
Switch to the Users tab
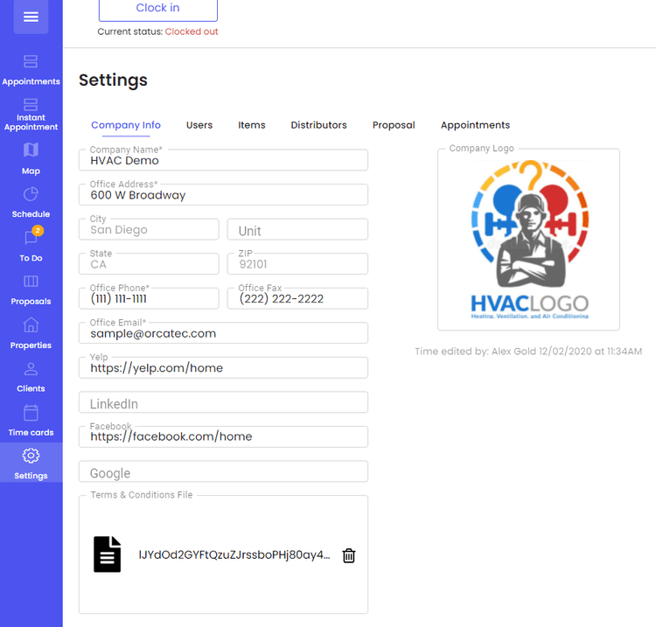pyautogui.click(x=199, y=125)
